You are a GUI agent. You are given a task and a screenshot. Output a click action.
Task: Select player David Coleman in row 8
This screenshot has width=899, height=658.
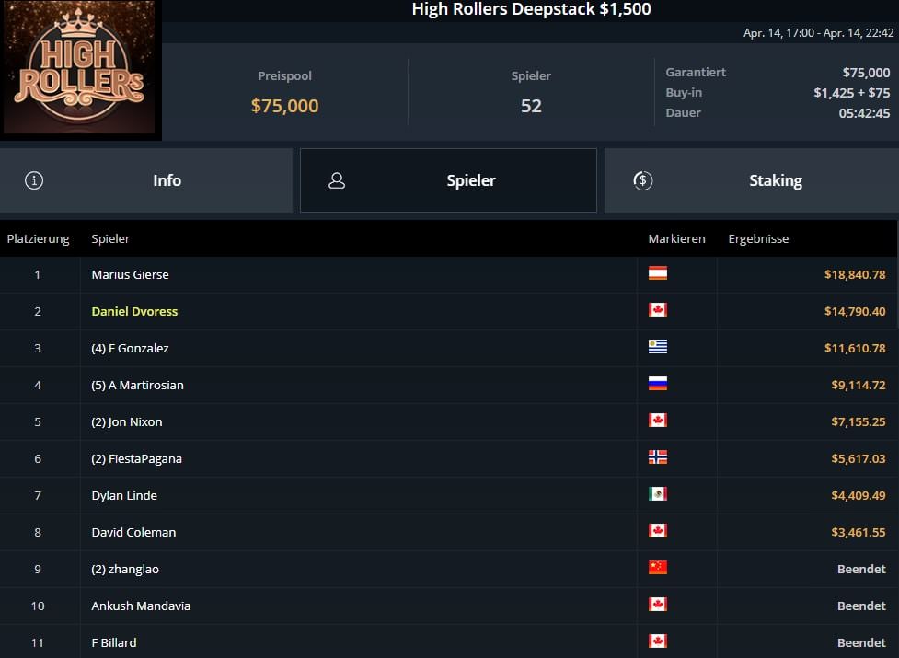pyautogui.click(x=133, y=532)
